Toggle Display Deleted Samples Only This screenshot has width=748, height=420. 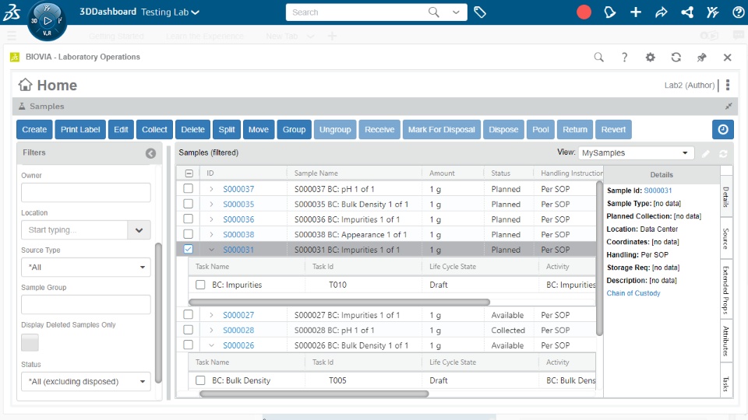click(30, 342)
